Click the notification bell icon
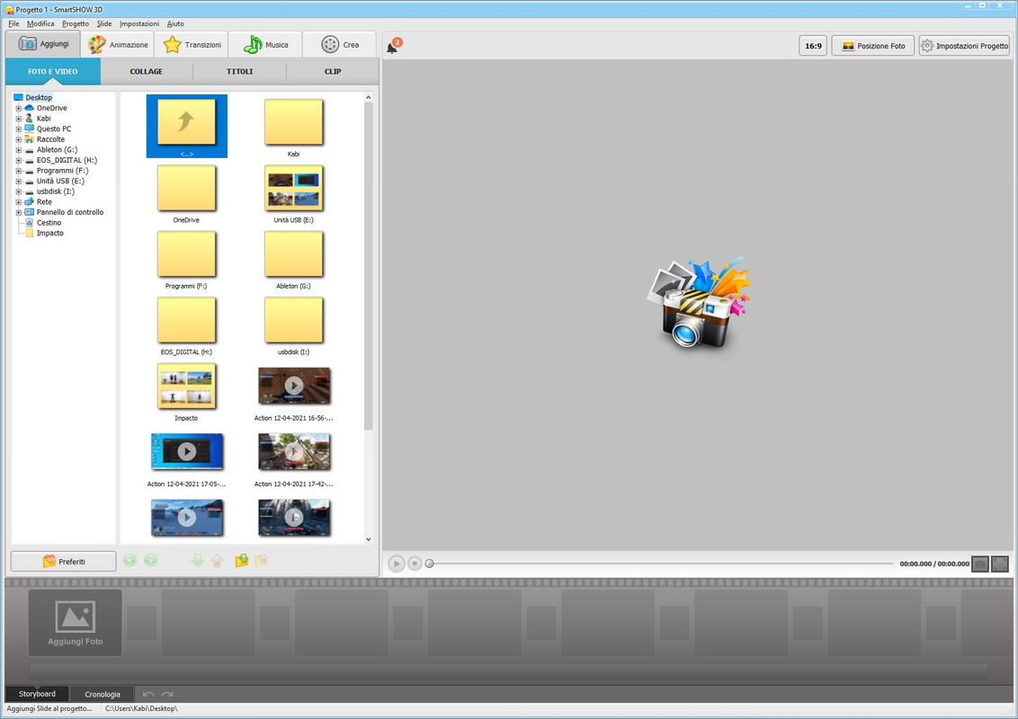This screenshot has width=1018, height=719. (x=393, y=47)
